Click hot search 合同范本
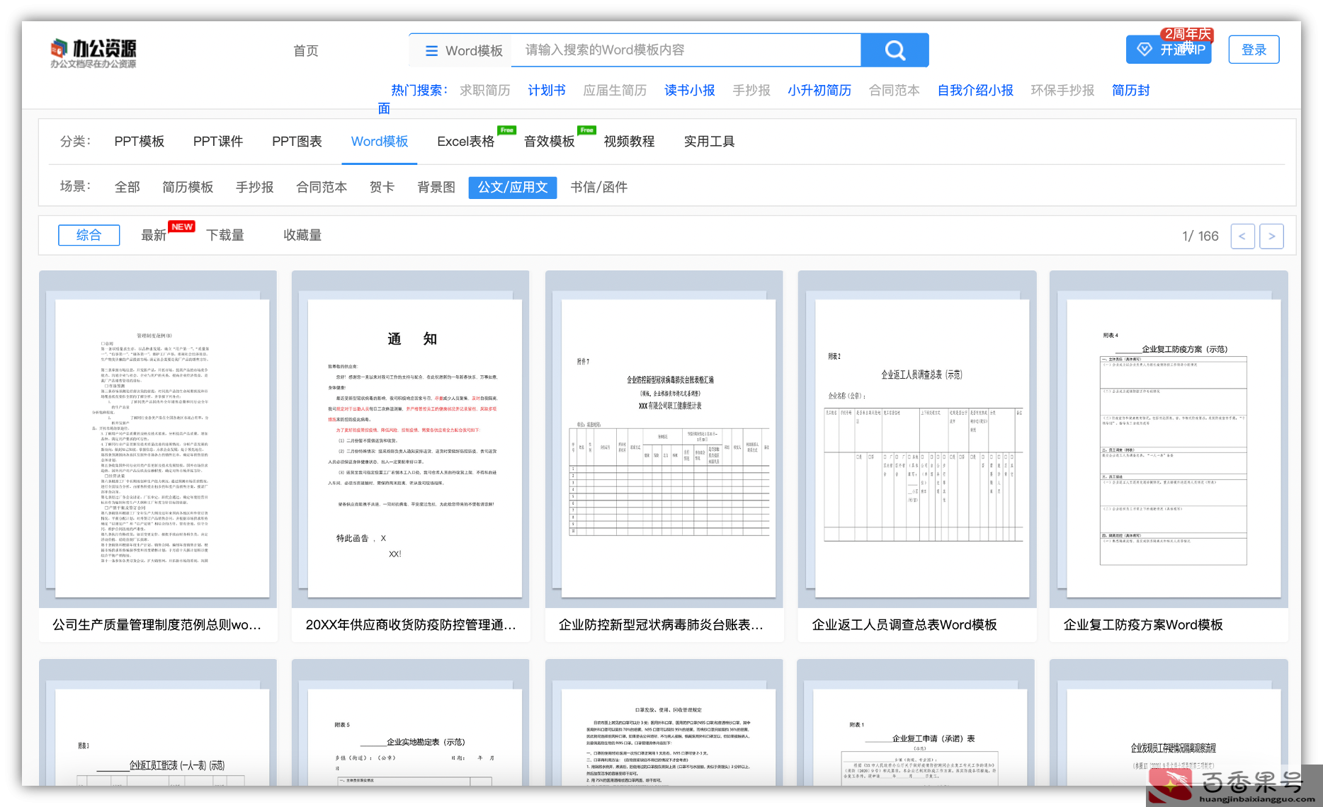The width and height of the screenshot is (1323, 807). point(895,91)
